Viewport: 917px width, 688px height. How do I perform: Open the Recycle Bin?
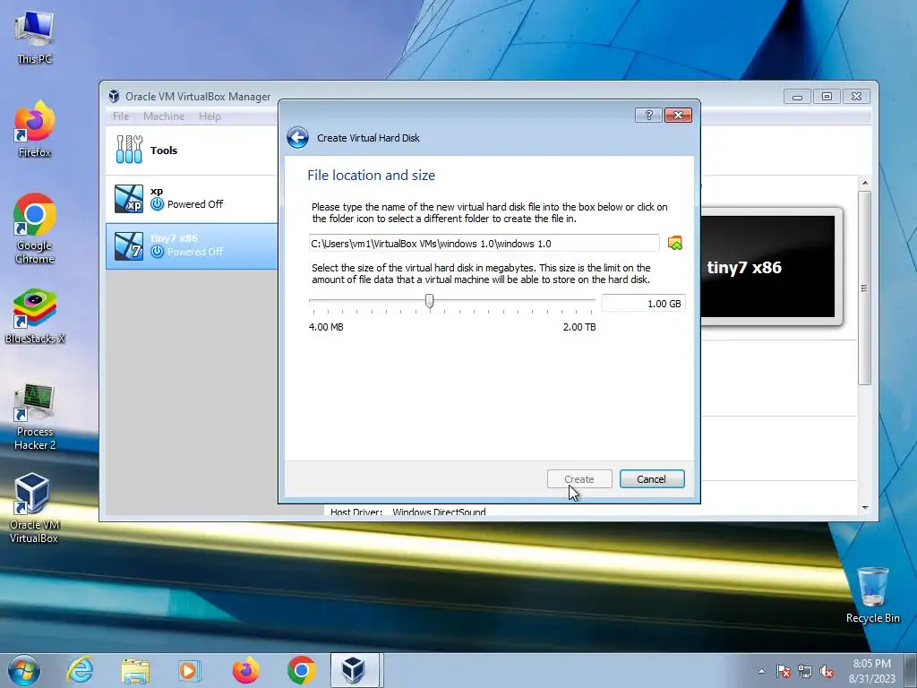coord(872,595)
